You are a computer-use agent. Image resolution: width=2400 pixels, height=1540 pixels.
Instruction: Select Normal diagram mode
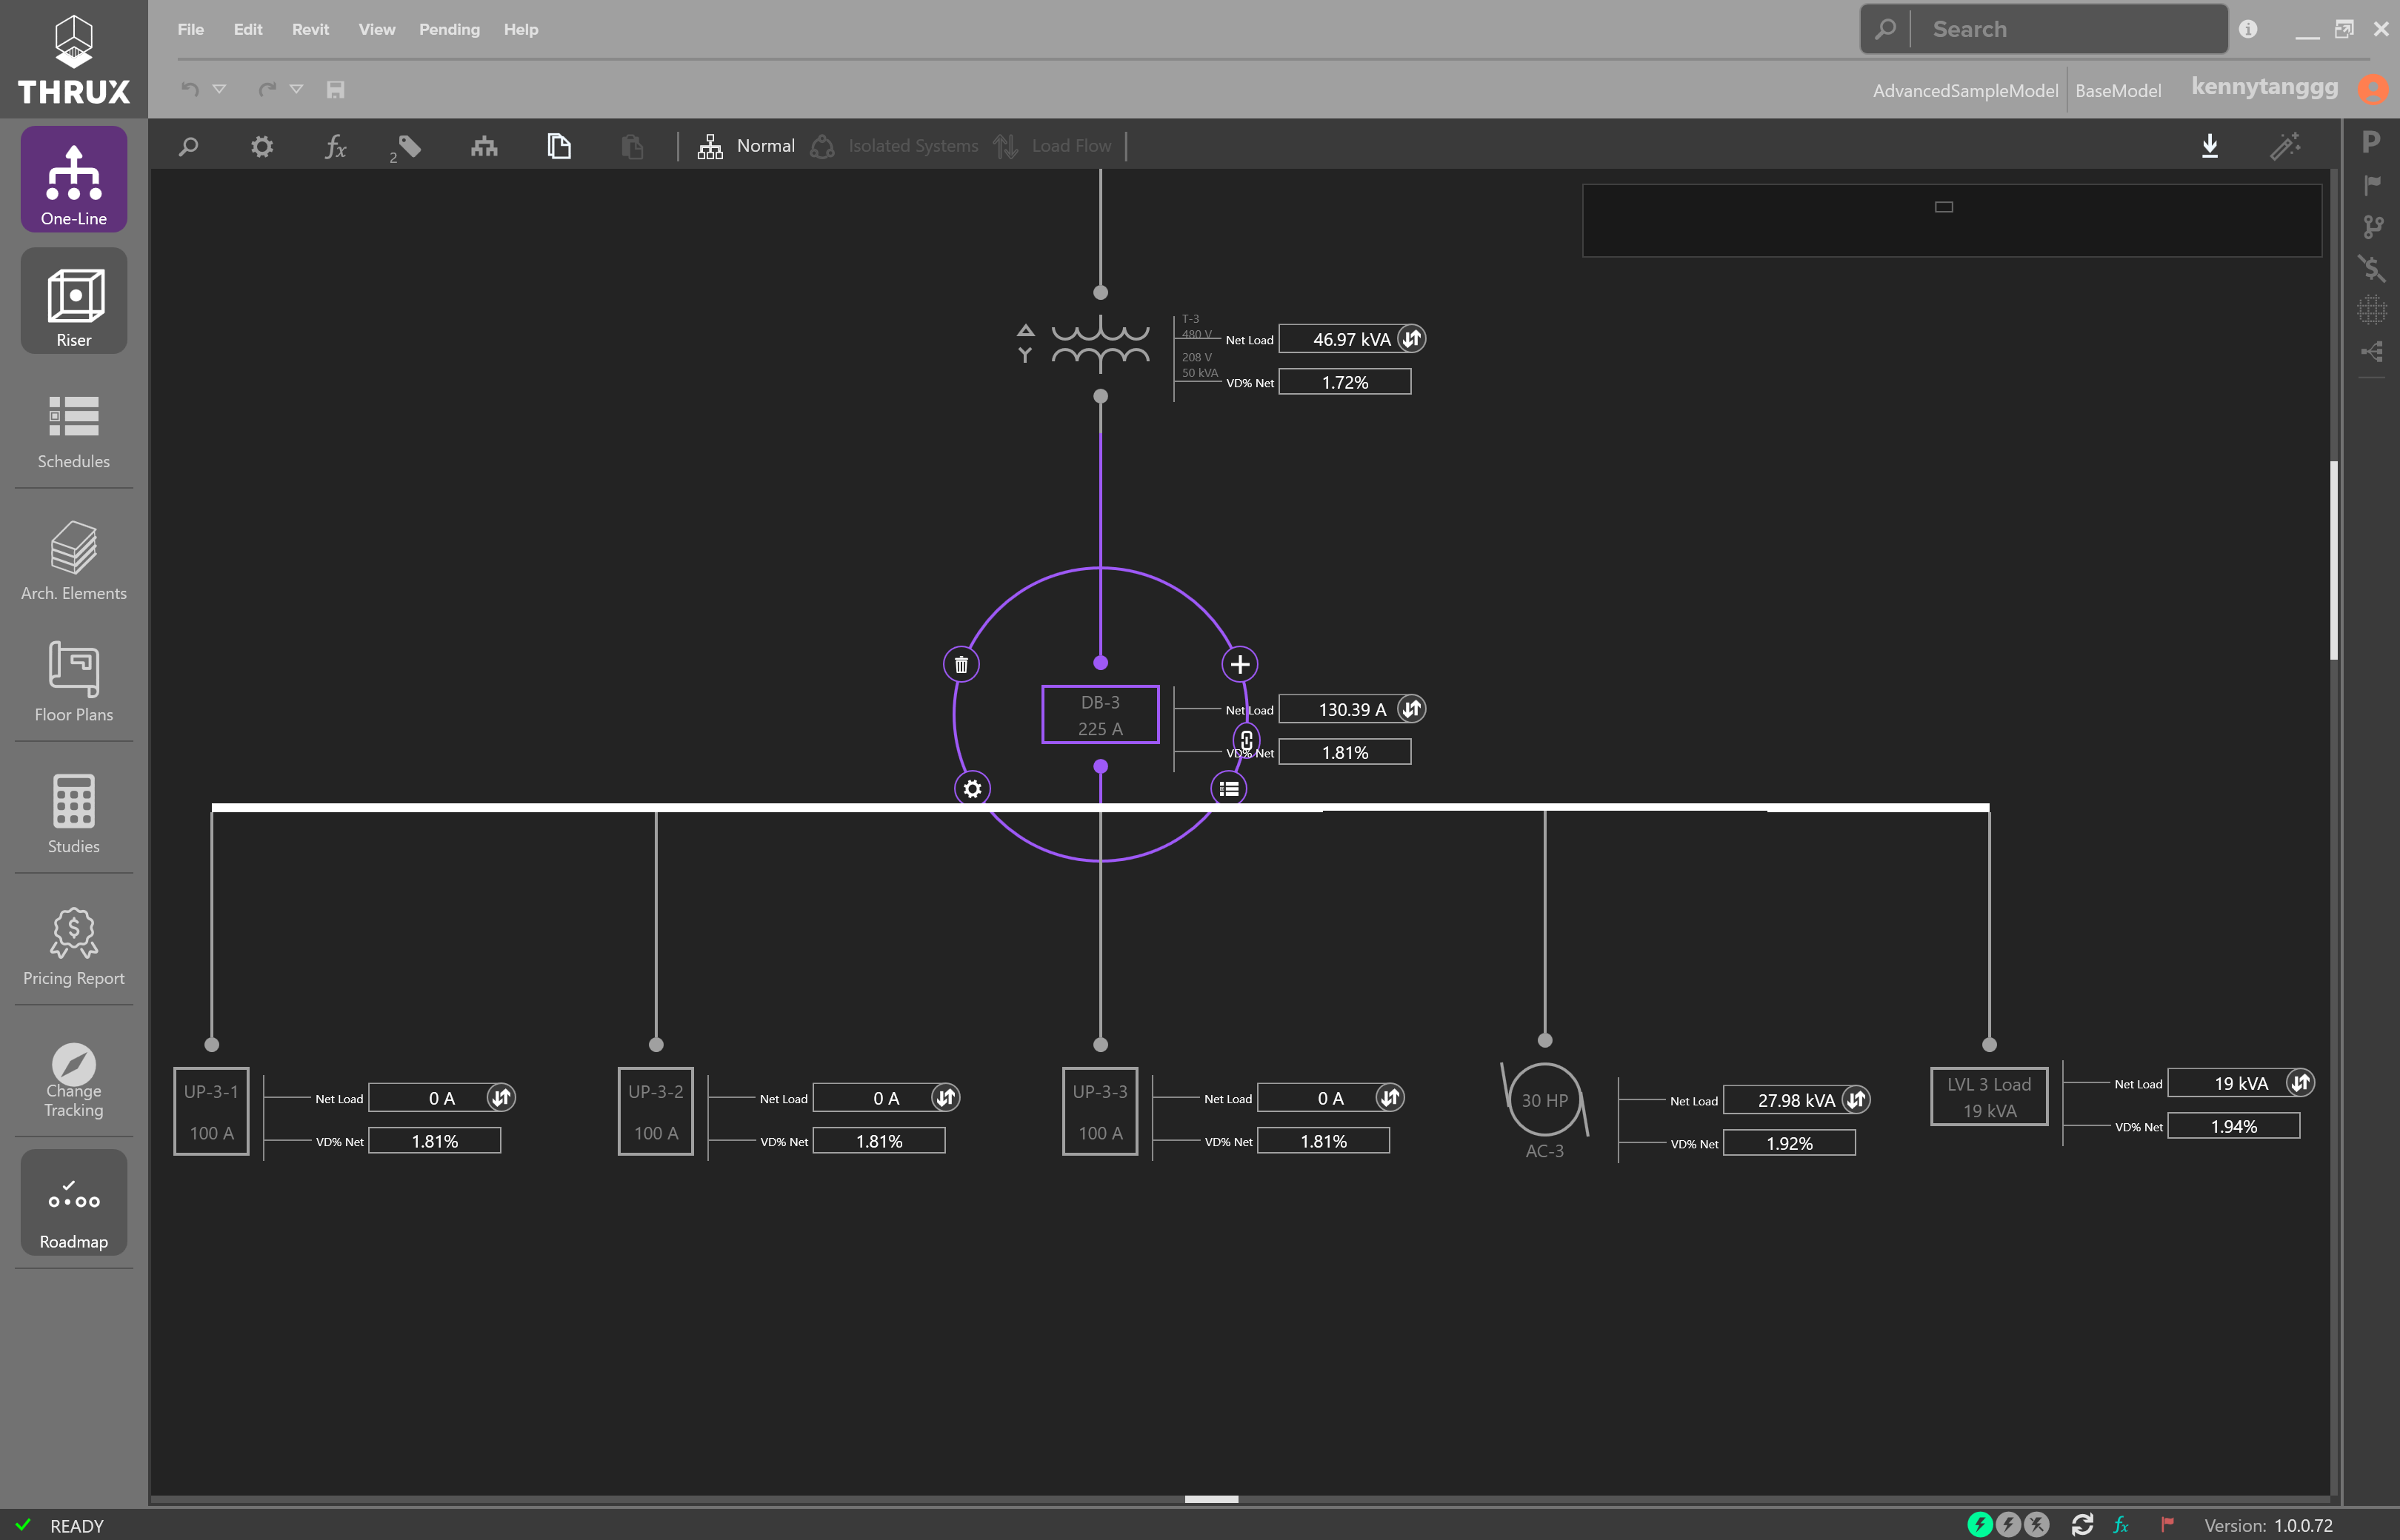(x=747, y=146)
